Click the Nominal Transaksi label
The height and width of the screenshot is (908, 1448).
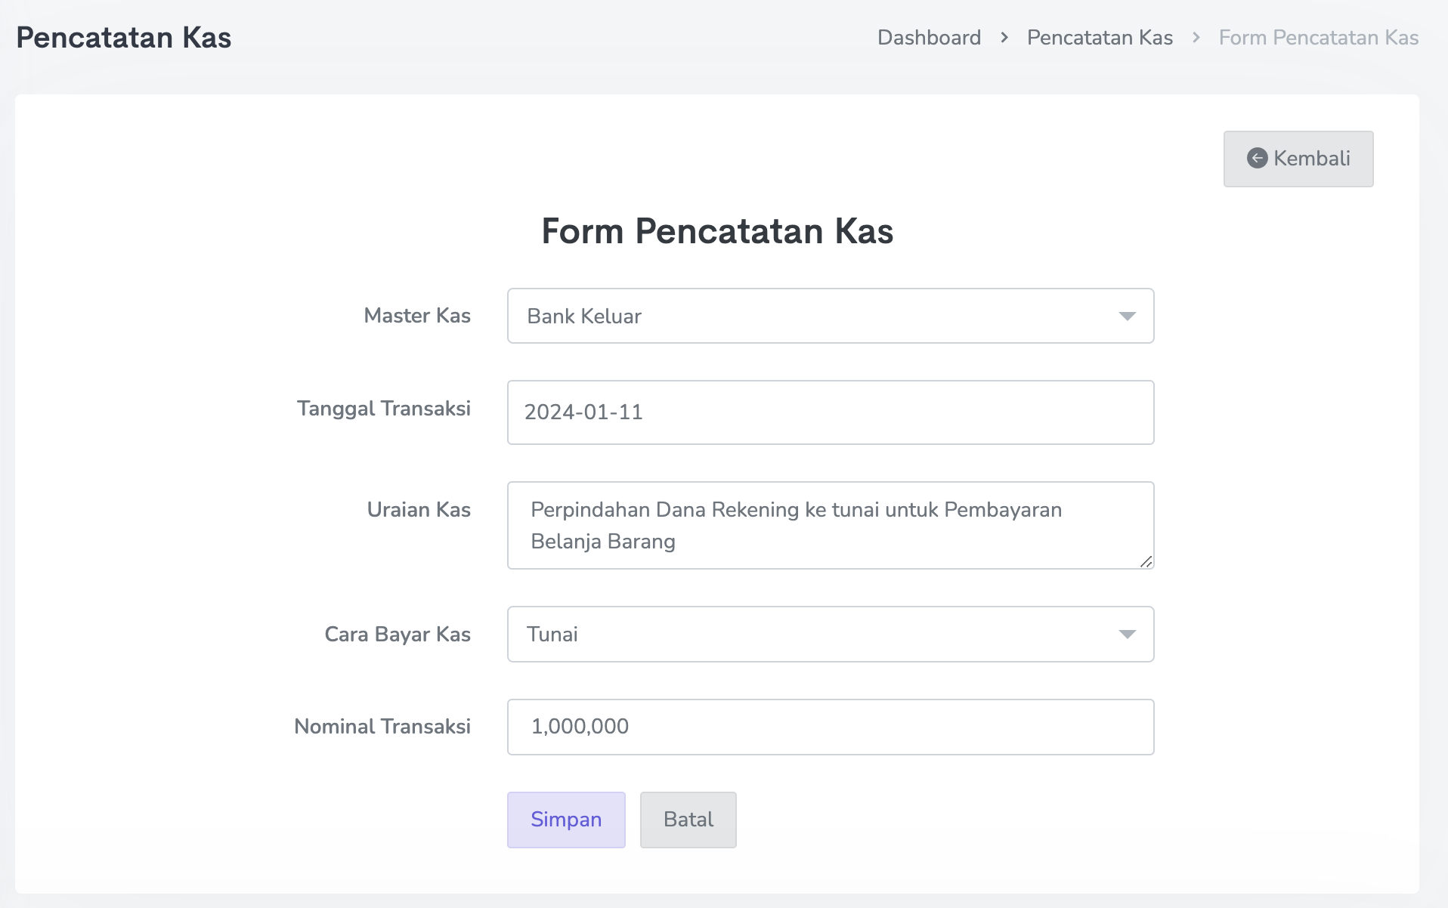[382, 727]
